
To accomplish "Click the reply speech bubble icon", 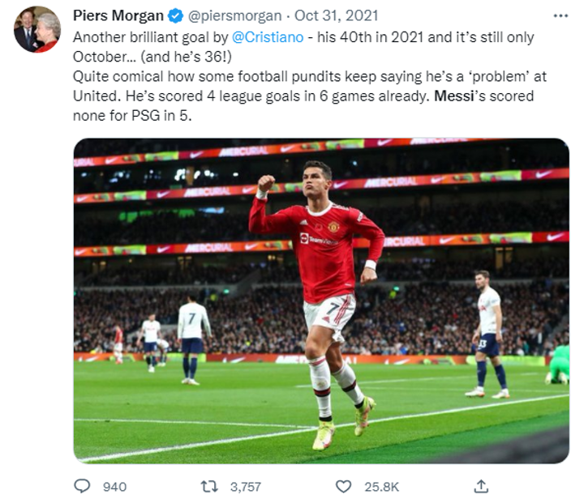I will click(x=82, y=486).
